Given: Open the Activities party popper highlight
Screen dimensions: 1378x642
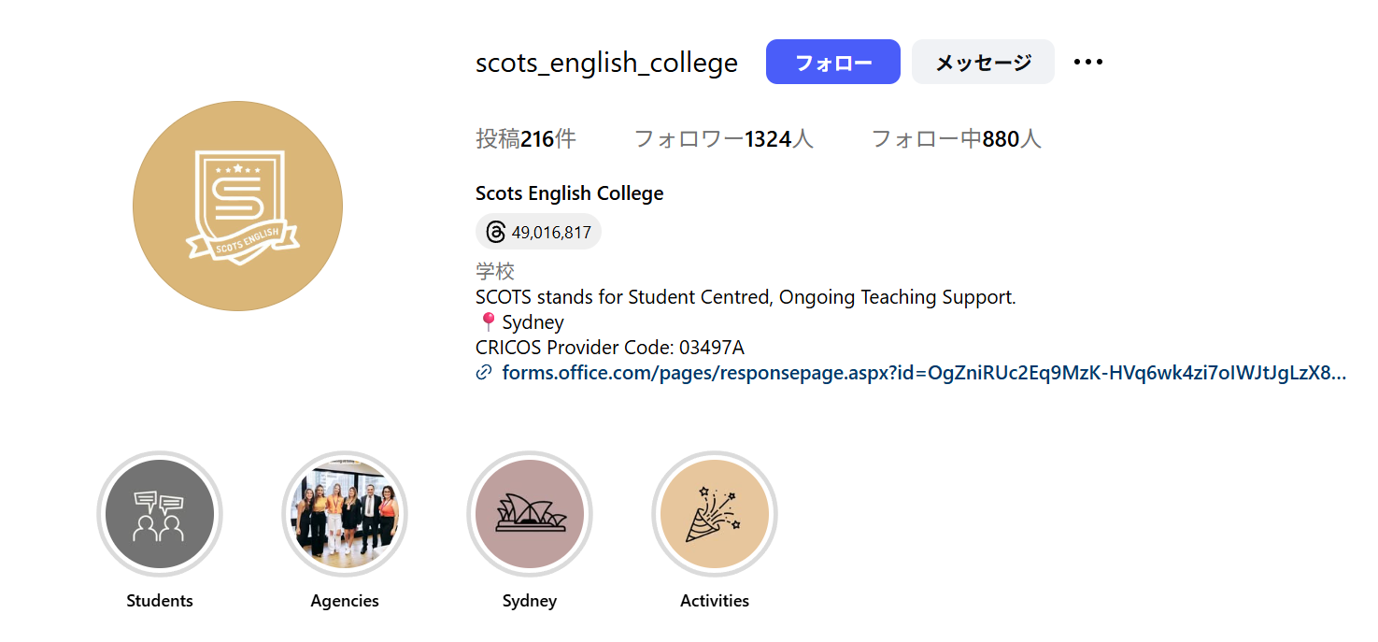Looking at the screenshot, I should pos(715,515).
